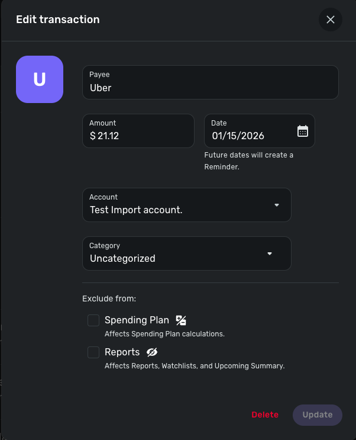Tick the Reports exclusion checkbox
Screen dimensions: 356x440
tap(93, 352)
